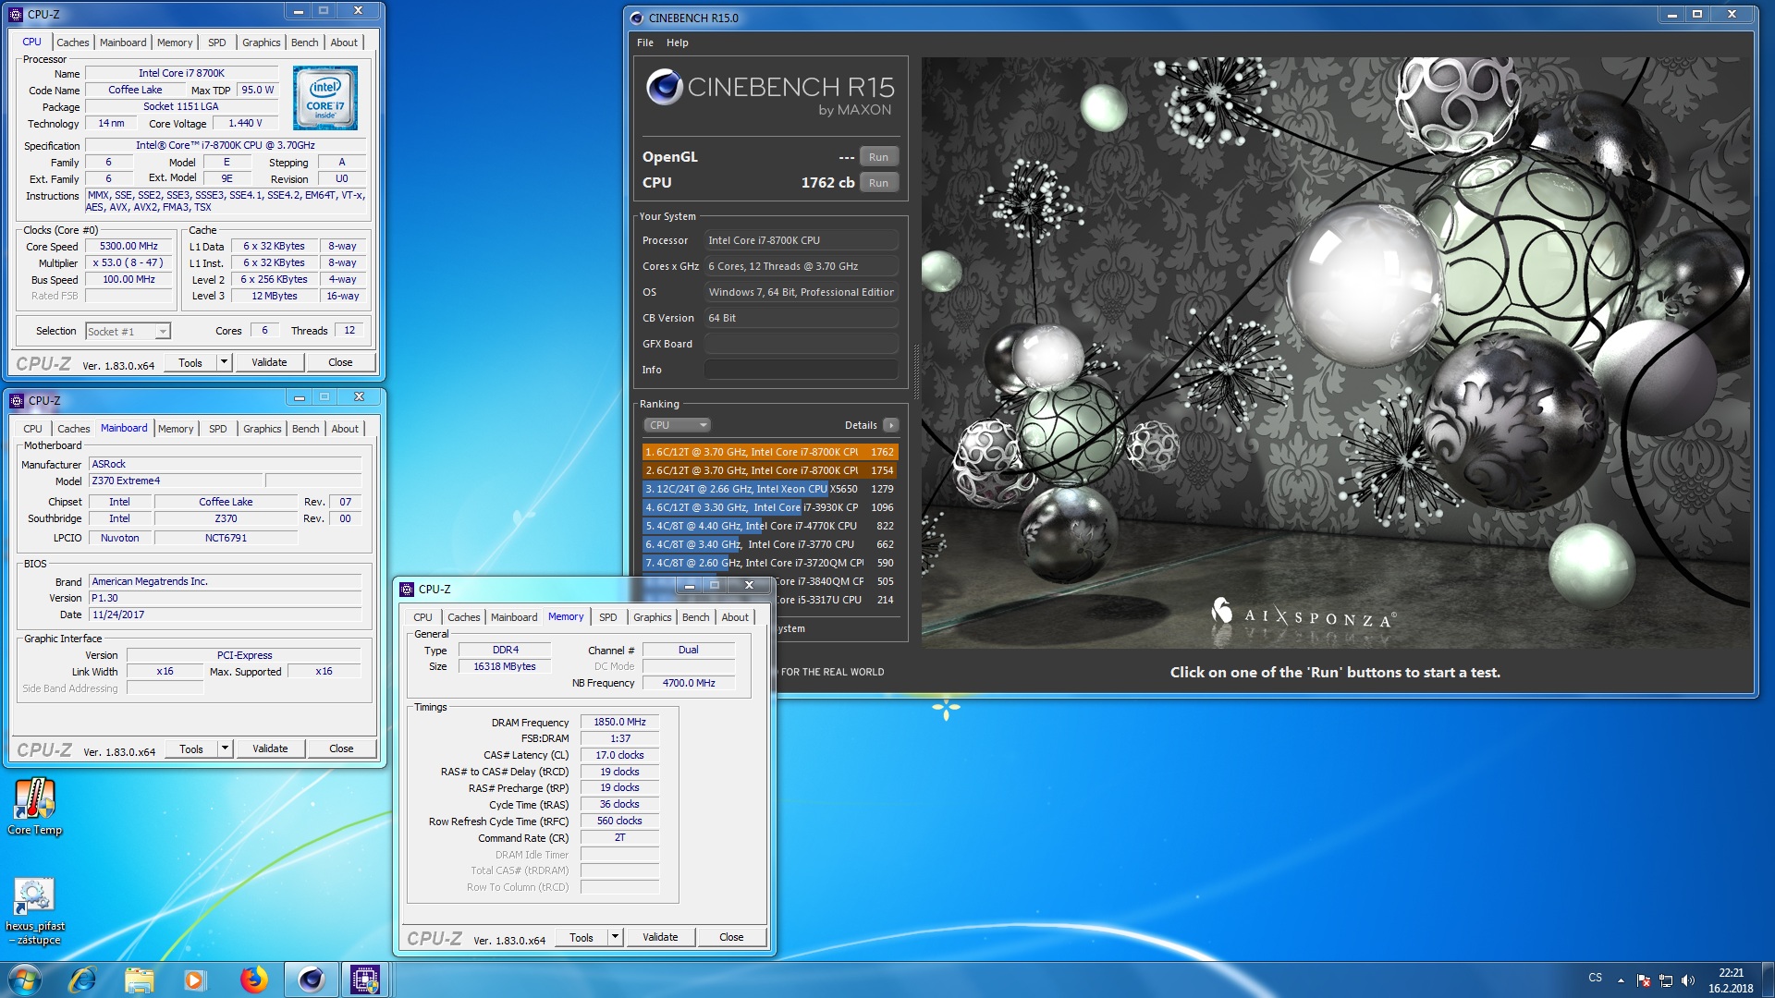Image resolution: width=1775 pixels, height=998 pixels.
Task: Open the Help menu in Cinebench
Action: (x=678, y=43)
